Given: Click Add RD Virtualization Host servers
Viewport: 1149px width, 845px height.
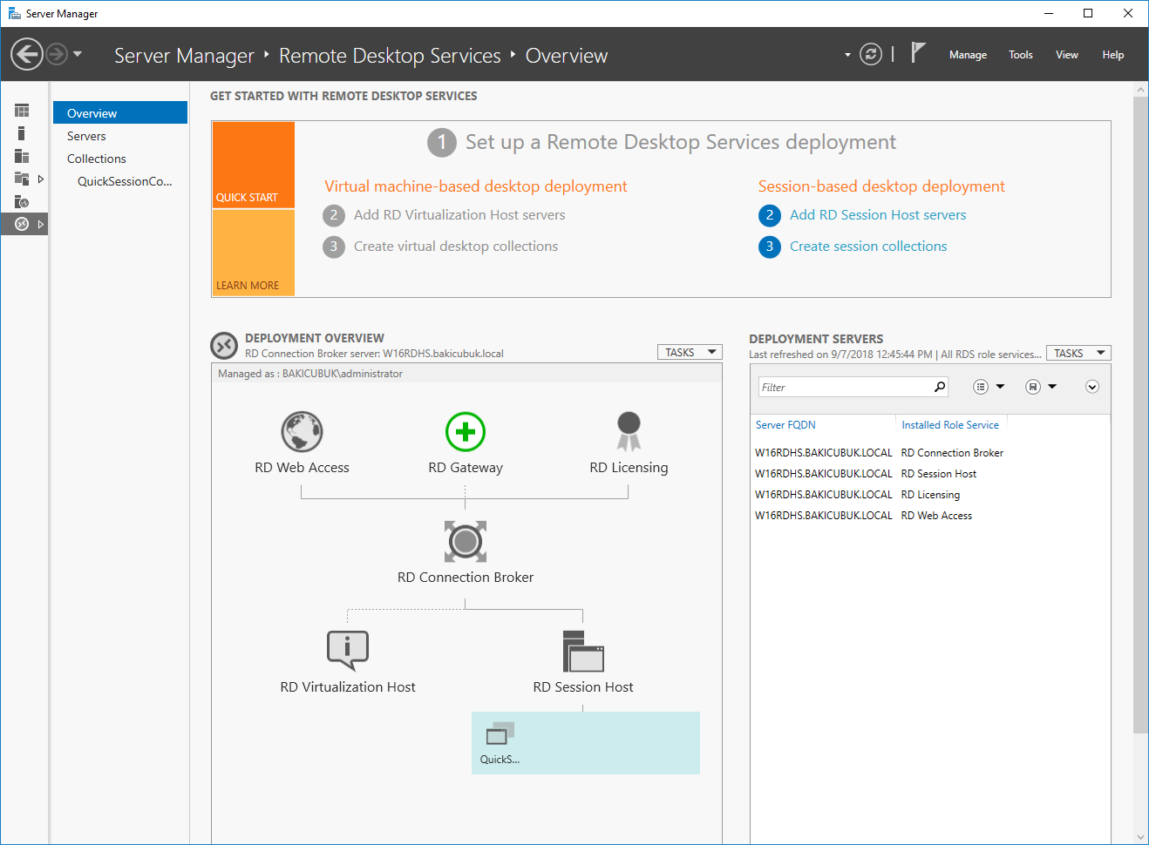Looking at the screenshot, I should [x=459, y=215].
